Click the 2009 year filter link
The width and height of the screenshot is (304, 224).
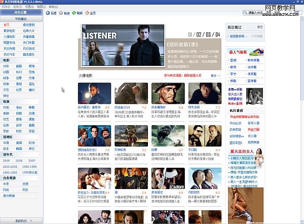(x=6, y=160)
